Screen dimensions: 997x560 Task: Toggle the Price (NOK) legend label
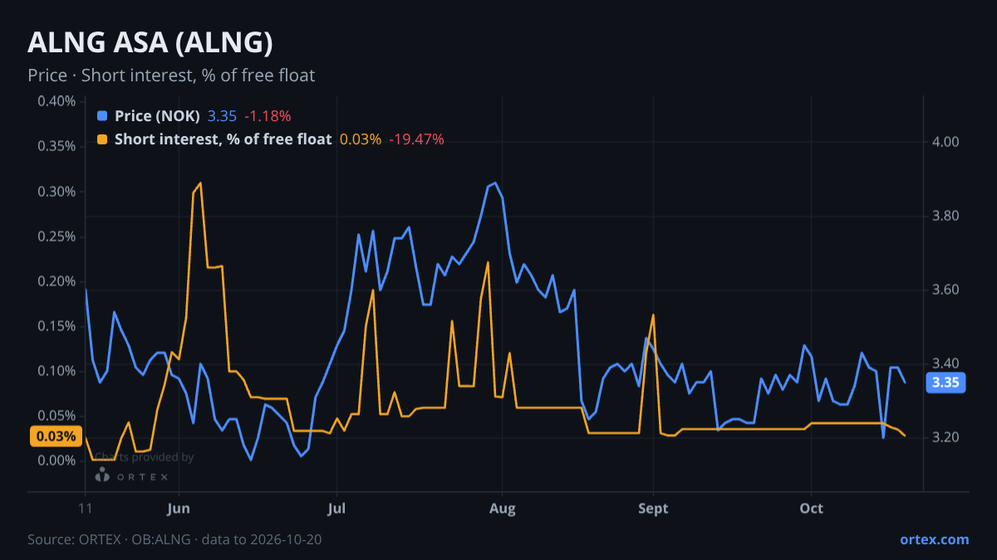tap(157, 116)
